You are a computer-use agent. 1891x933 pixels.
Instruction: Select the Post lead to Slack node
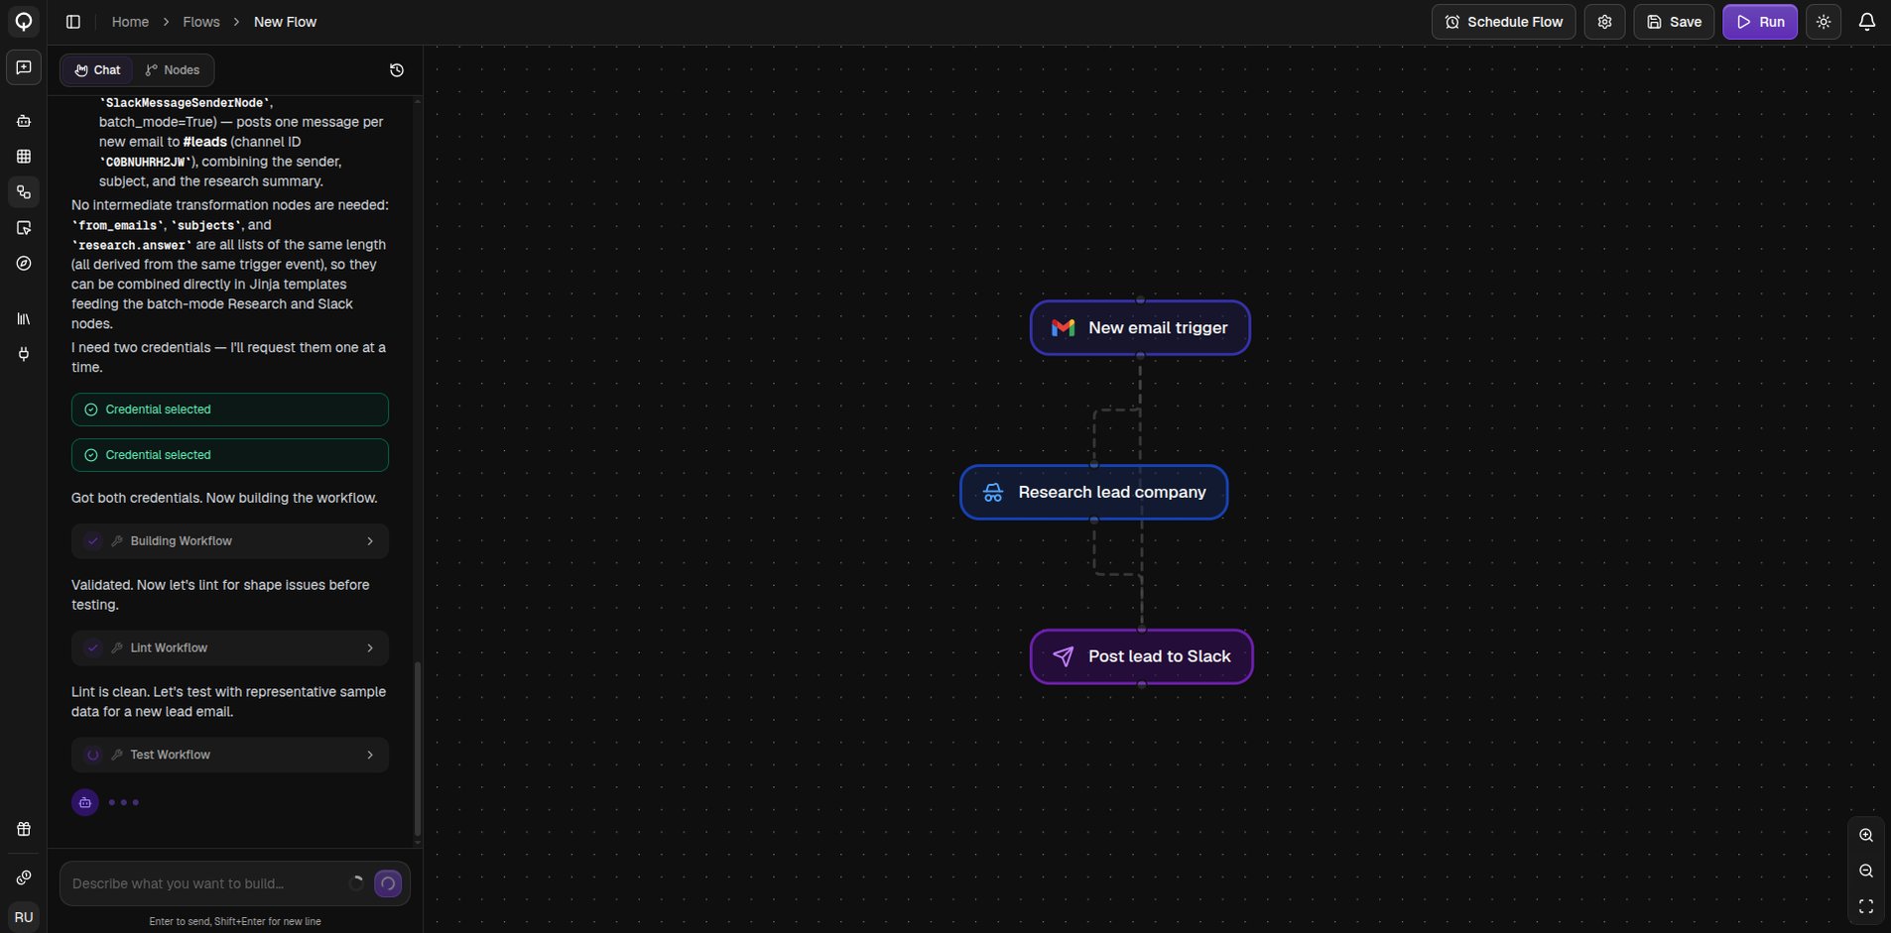tap(1141, 656)
